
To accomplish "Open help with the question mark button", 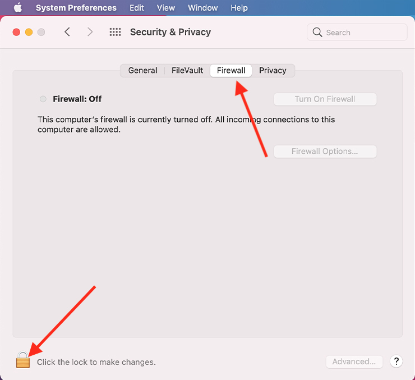I will click(396, 361).
